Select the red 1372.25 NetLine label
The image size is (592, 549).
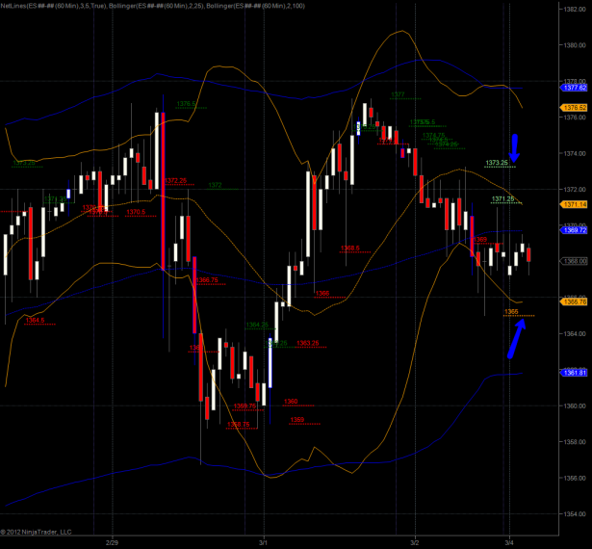175,181
